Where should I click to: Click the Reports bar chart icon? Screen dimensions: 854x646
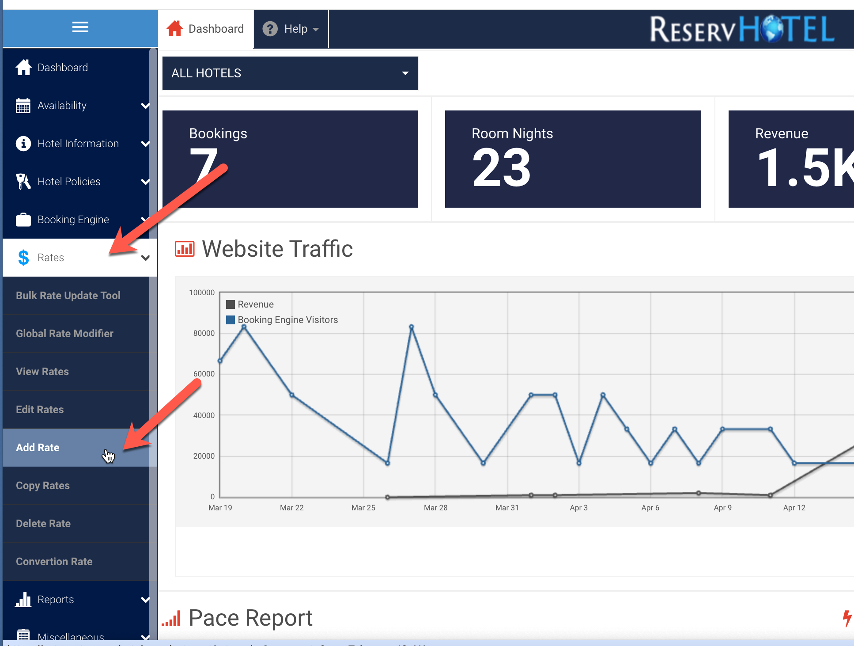point(23,600)
